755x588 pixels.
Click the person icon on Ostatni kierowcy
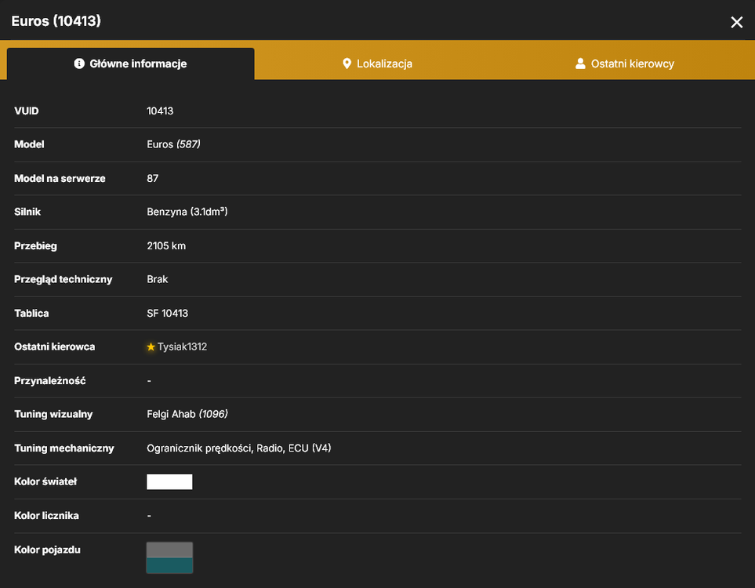581,64
